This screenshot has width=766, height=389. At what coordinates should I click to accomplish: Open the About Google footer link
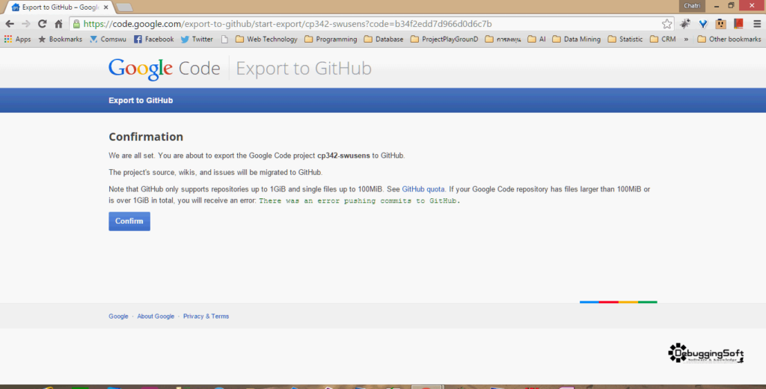(156, 316)
